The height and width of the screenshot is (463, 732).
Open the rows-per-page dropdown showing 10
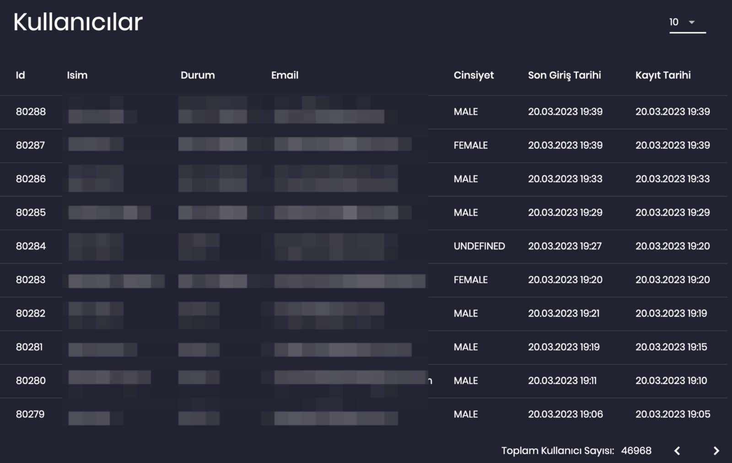tap(687, 22)
